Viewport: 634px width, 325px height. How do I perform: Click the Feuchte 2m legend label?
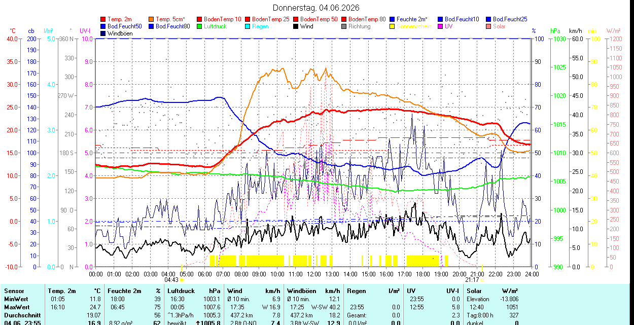click(x=412, y=19)
